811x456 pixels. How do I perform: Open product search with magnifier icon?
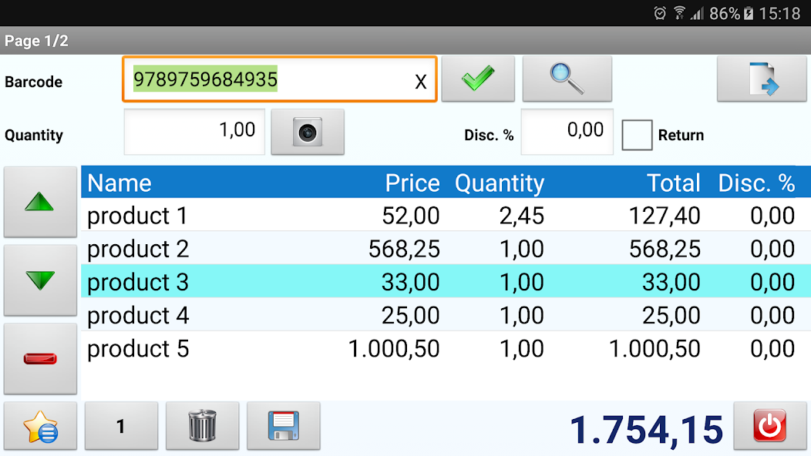point(567,78)
